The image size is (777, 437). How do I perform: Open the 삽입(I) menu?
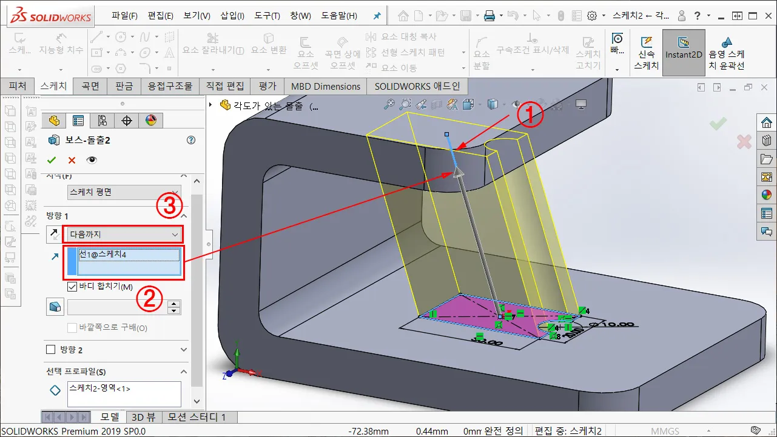coord(232,15)
